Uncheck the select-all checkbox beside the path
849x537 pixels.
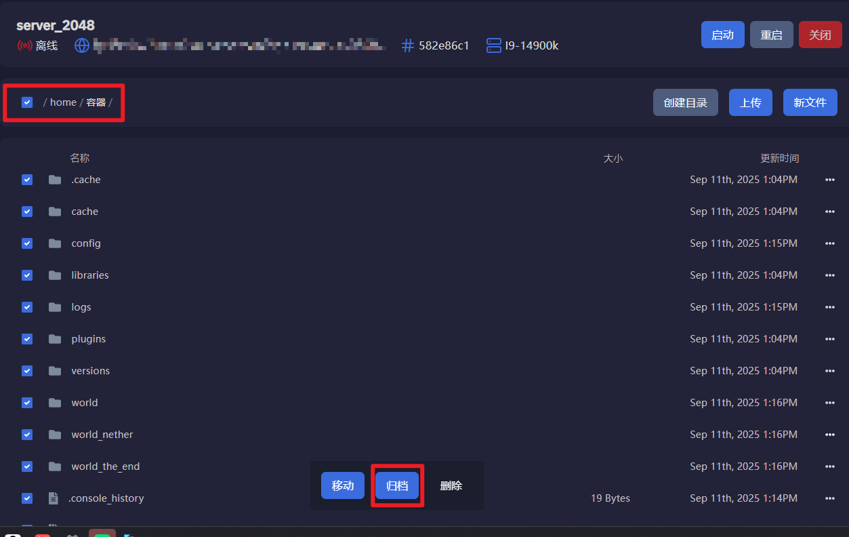(27, 102)
